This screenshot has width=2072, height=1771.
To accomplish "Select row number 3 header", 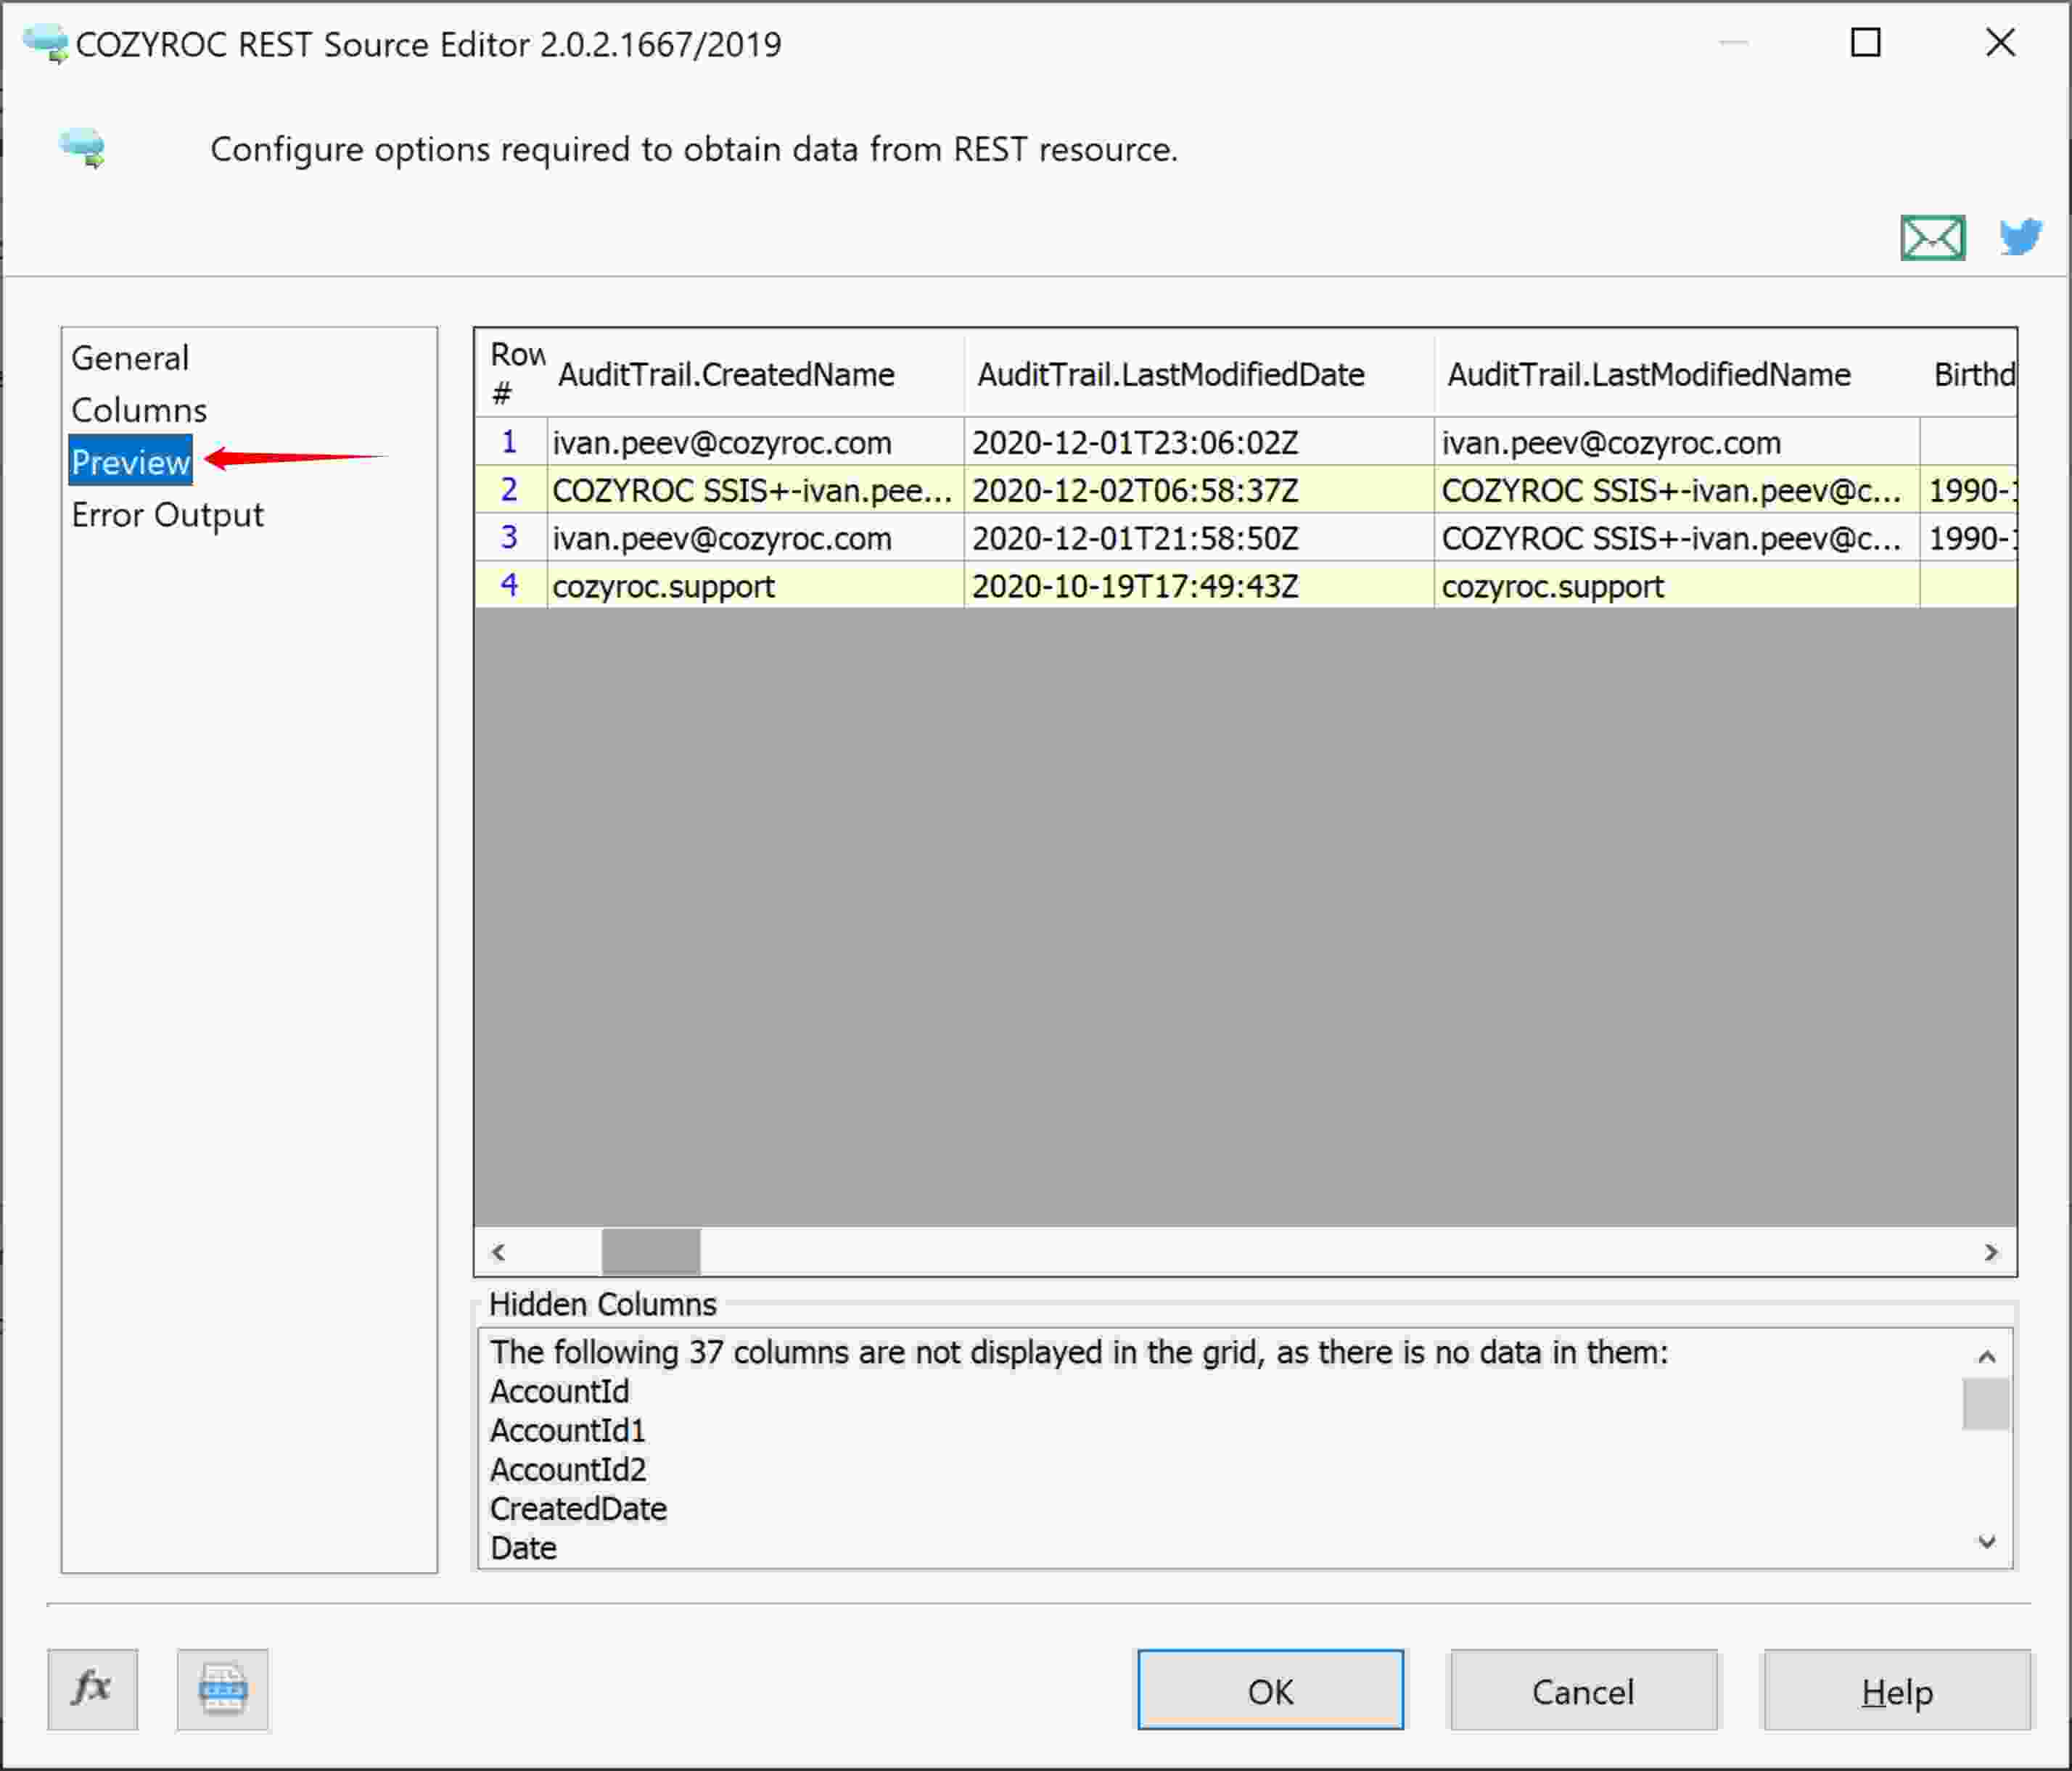I will [511, 537].
